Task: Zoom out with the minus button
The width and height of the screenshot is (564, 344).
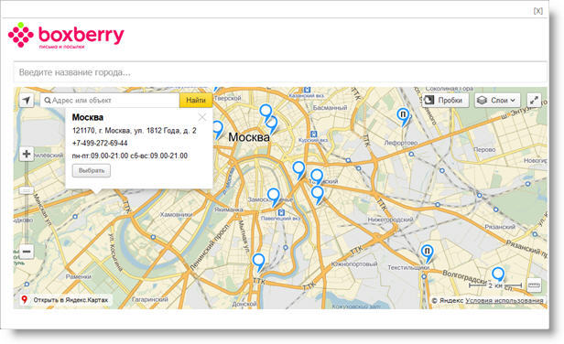Action: coord(27,252)
